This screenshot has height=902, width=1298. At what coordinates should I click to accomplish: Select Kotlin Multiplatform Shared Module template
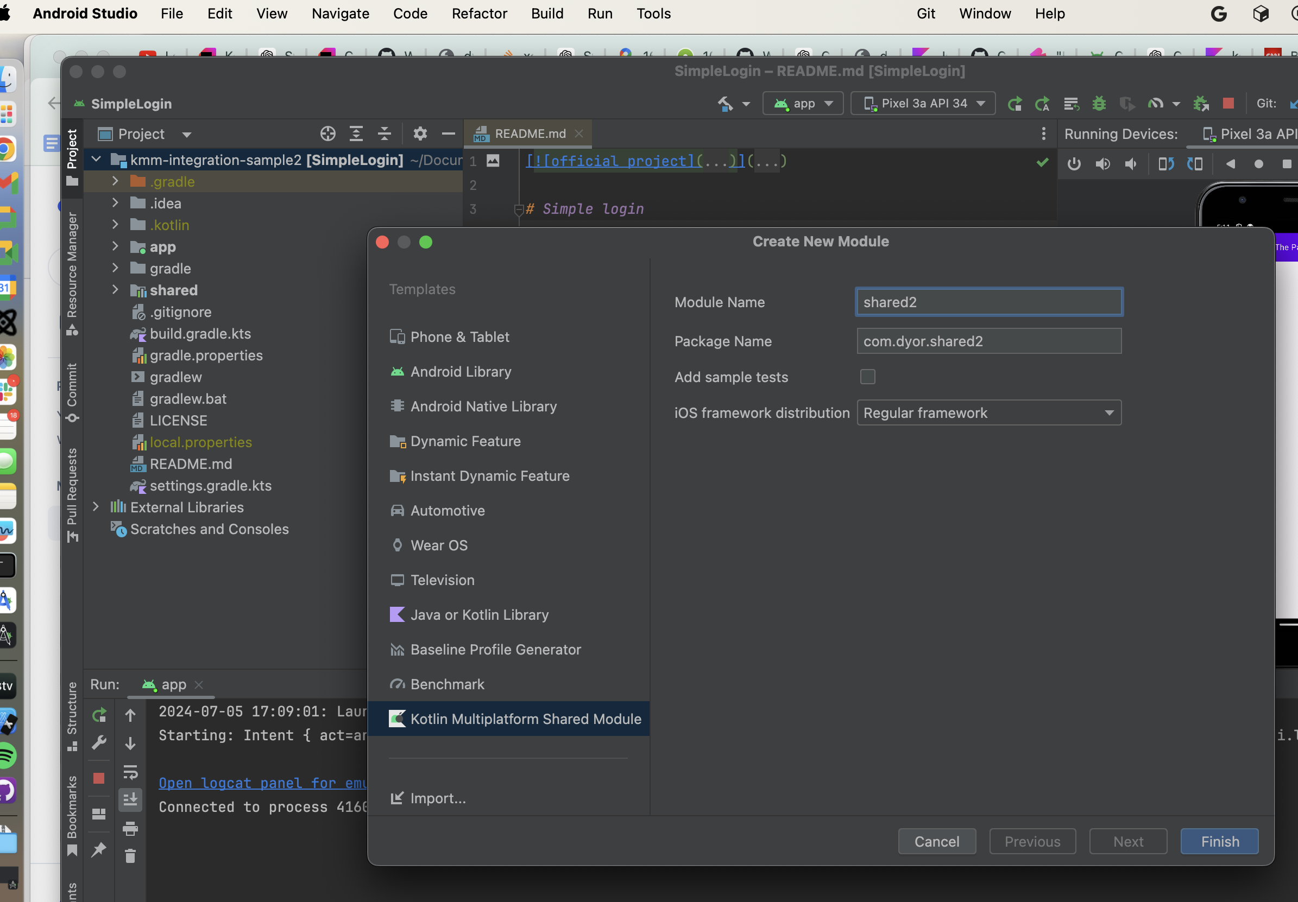[508, 719]
